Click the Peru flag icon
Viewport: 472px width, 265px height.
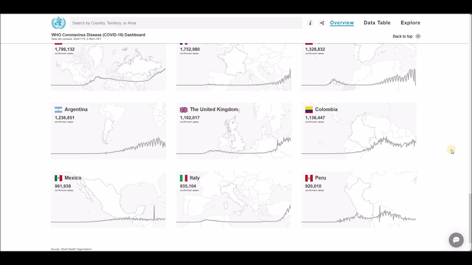(309, 178)
